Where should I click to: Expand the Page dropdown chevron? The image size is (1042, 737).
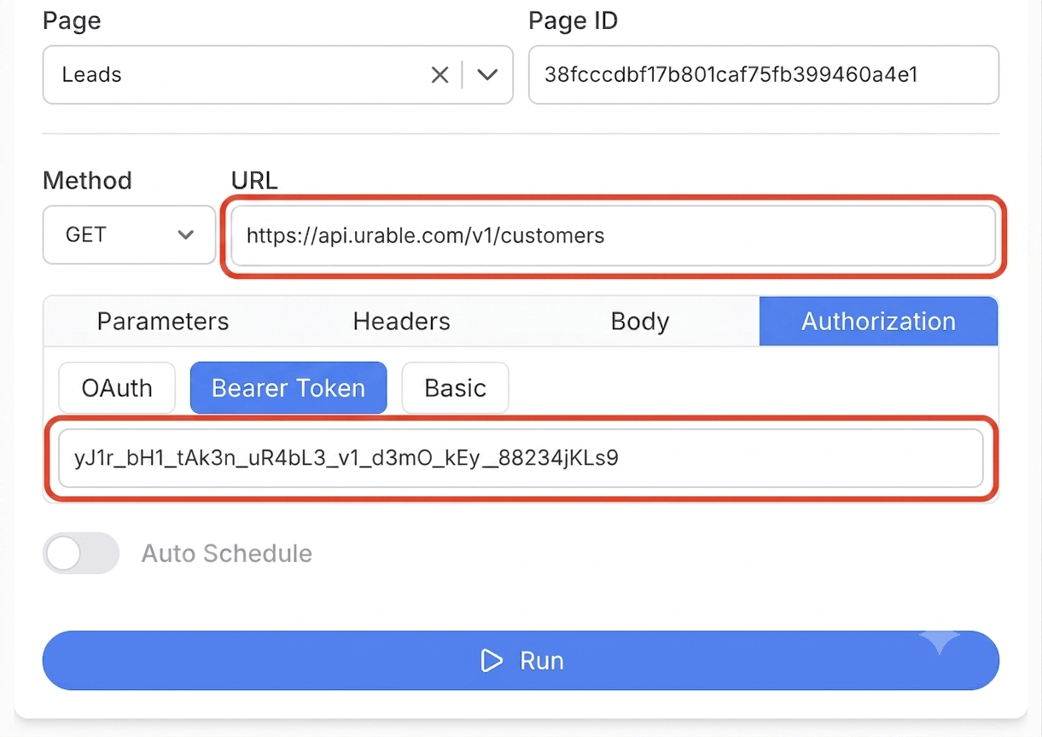click(x=487, y=75)
